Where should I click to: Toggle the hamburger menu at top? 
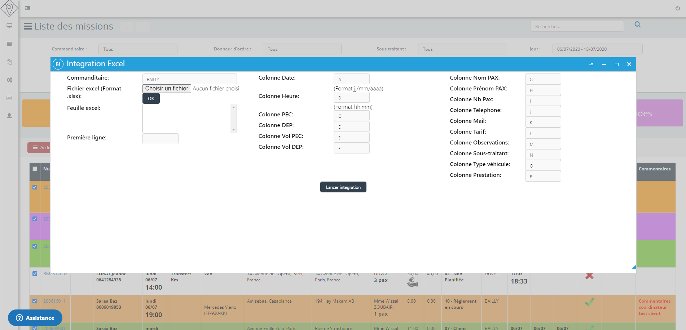pyautogui.click(x=27, y=8)
